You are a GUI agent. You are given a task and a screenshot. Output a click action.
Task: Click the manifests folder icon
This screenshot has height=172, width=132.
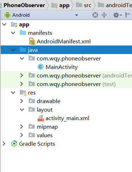(x=23, y=33)
